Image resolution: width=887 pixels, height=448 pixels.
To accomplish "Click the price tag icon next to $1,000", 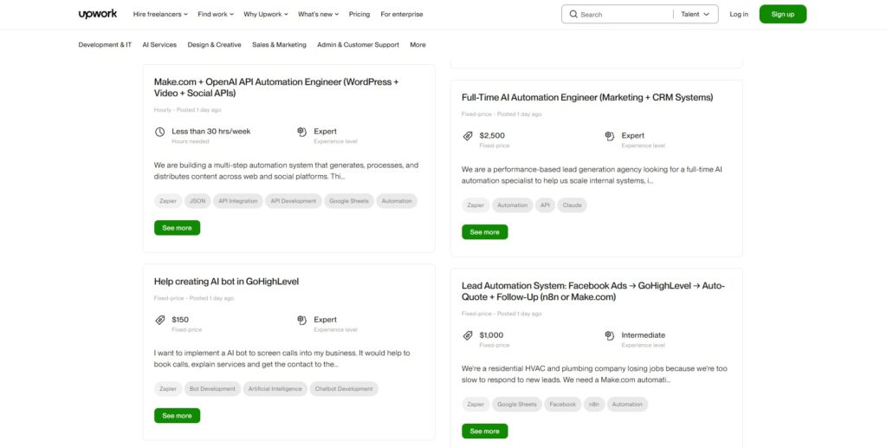I will [467, 335].
